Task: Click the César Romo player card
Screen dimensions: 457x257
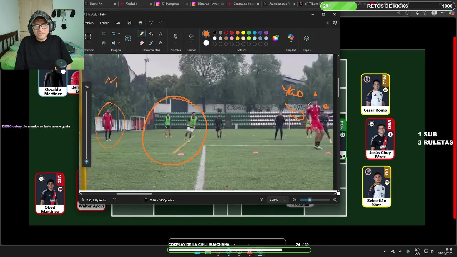Action: tap(375, 94)
